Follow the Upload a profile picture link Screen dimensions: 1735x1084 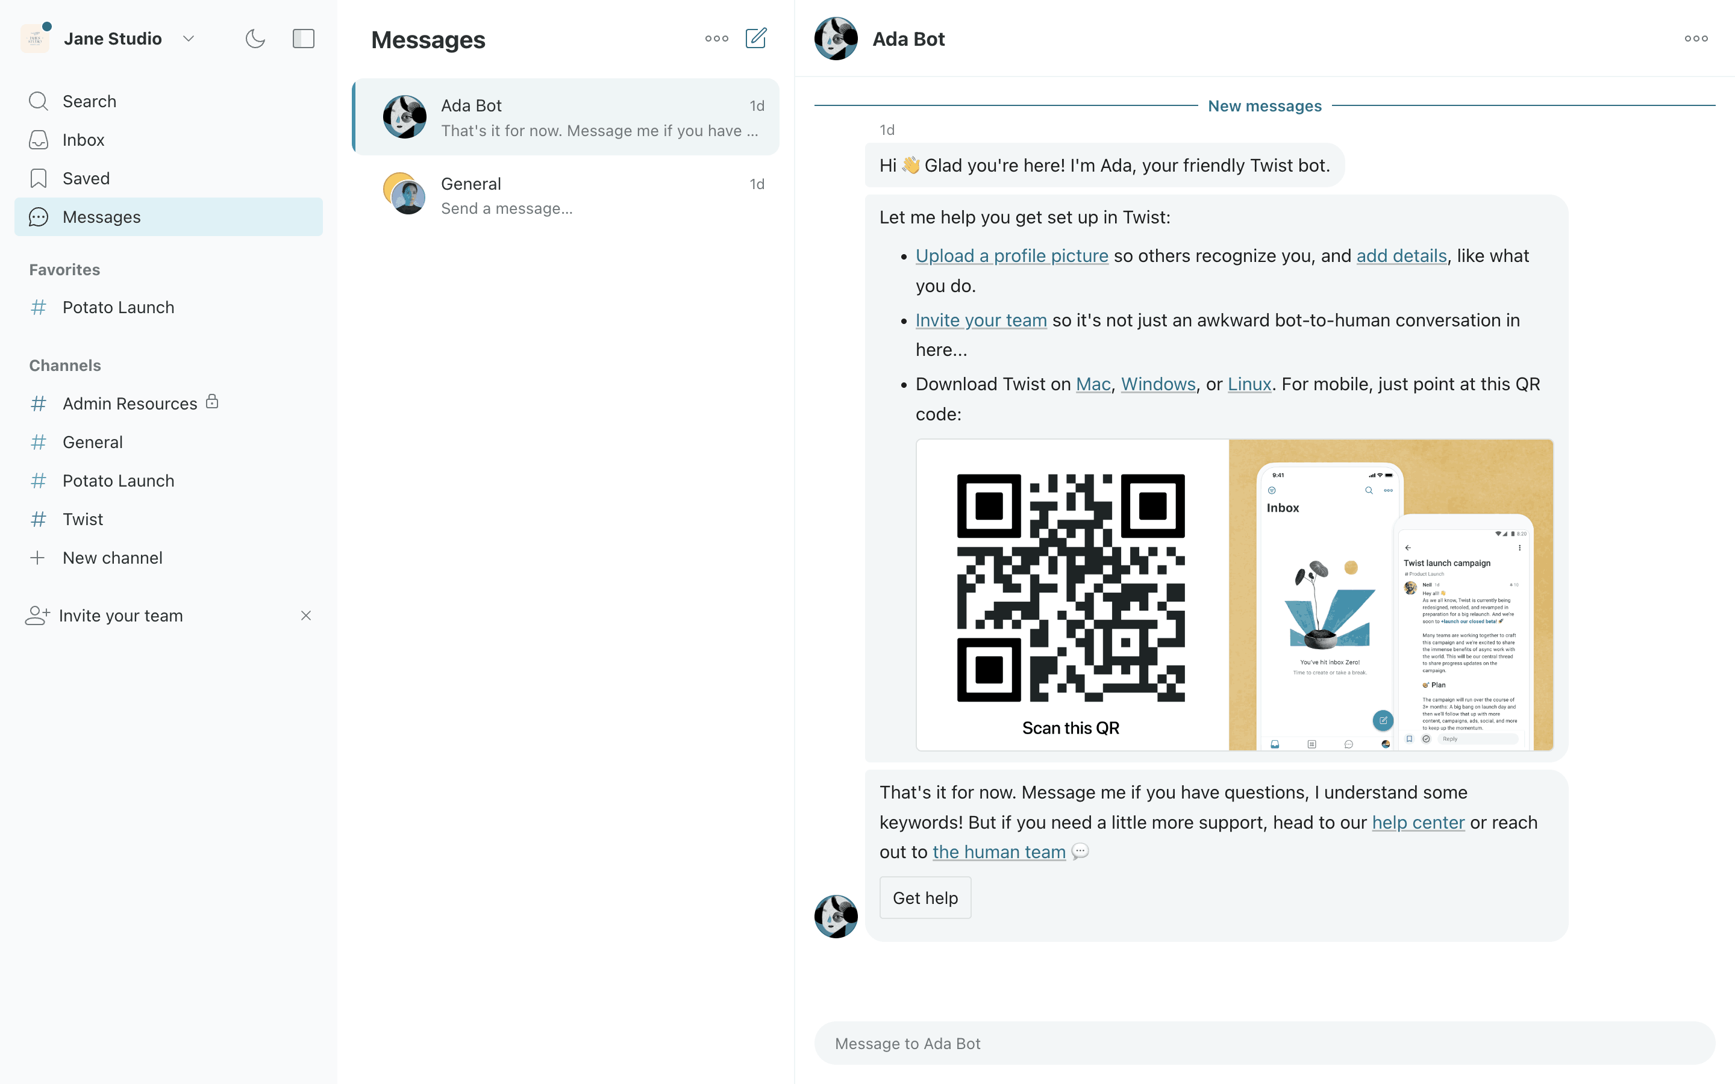click(x=1011, y=256)
